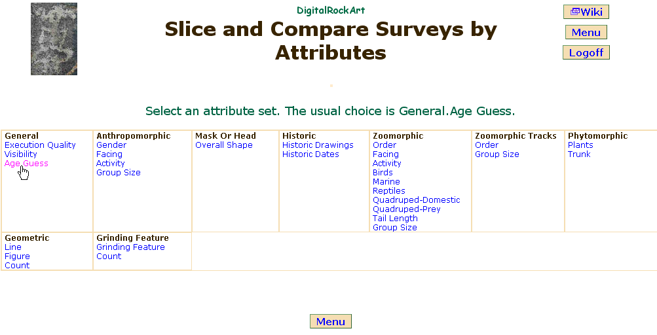
Task: Choose the Trunk attribute link
Action: tap(579, 154)
